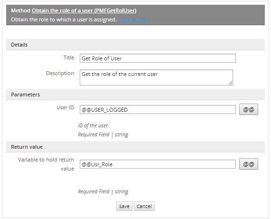Click inside the Description text area
The image size is (271, 219).
tap(156, 77)
